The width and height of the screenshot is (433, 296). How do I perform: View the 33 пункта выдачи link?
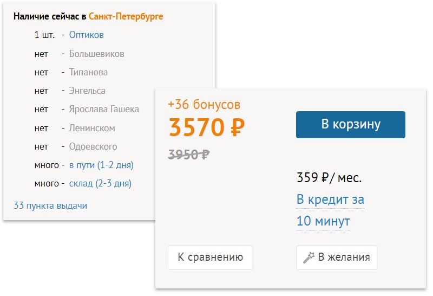tap(50, 205)
